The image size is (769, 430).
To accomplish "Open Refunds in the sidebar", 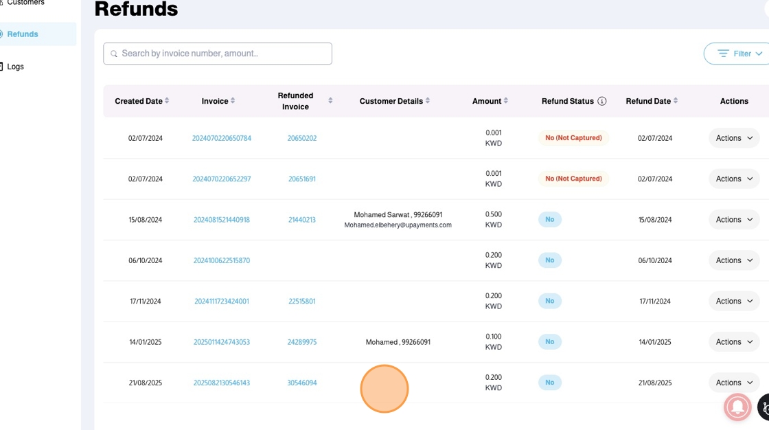I will point(23,34).
